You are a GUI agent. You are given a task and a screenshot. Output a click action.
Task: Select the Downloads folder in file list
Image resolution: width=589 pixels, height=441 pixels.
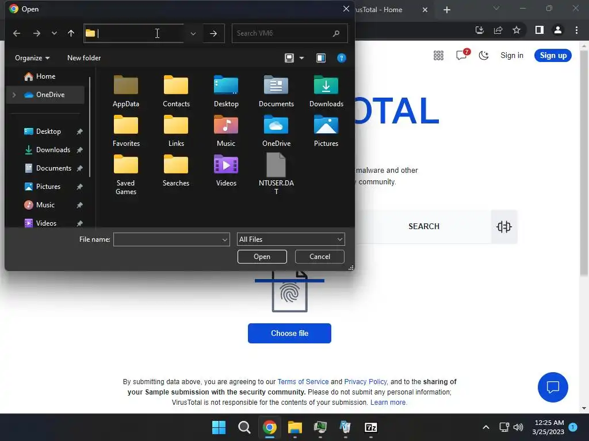pos(326,91)
